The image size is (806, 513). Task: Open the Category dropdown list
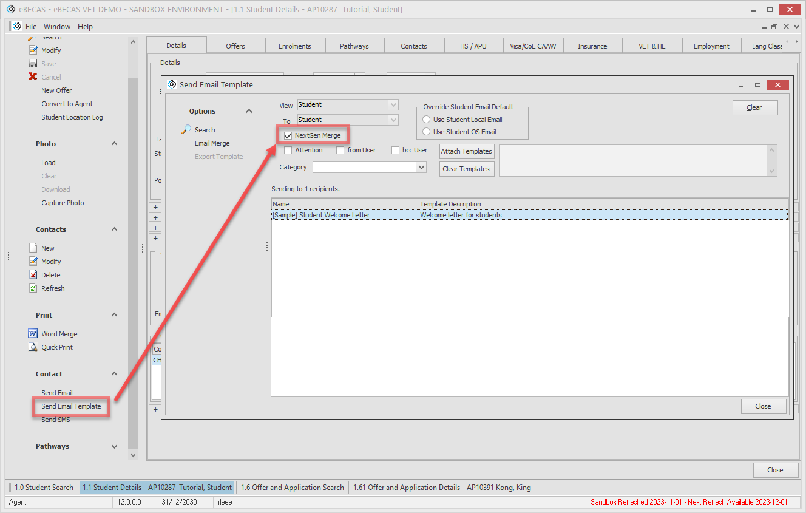[x=421, y=168]
